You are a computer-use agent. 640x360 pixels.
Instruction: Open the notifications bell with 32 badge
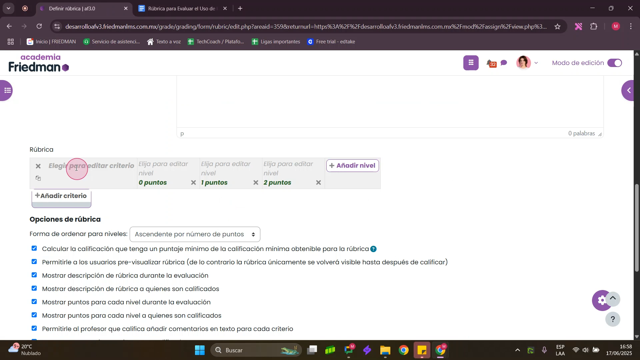point(489,63)
